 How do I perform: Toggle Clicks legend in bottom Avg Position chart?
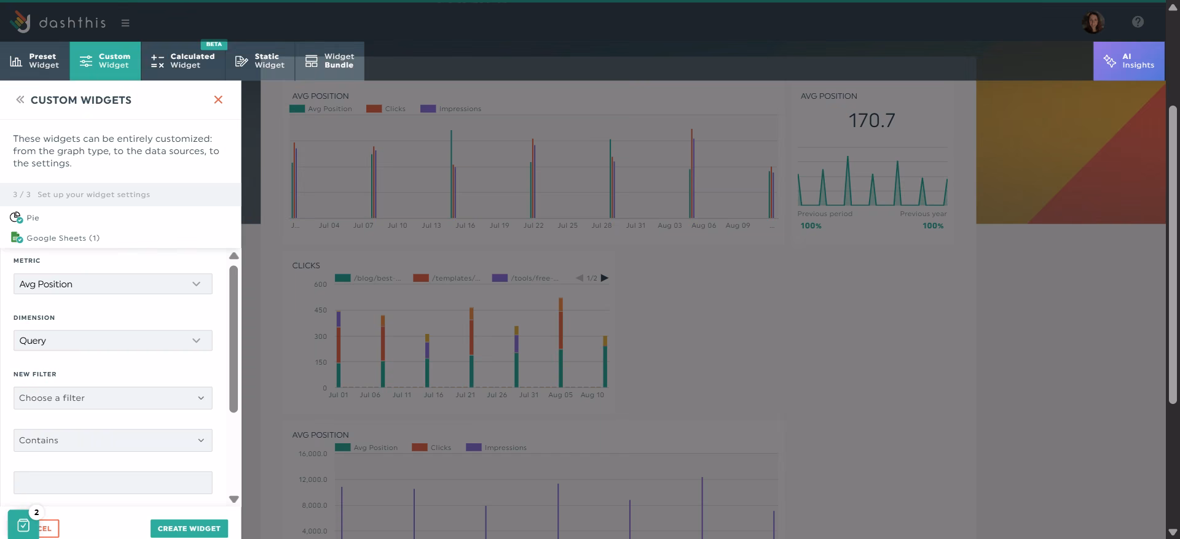pos(431,448)
